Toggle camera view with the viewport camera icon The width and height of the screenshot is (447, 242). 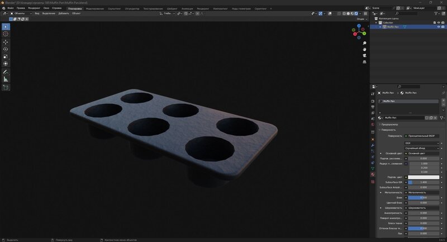364,55
